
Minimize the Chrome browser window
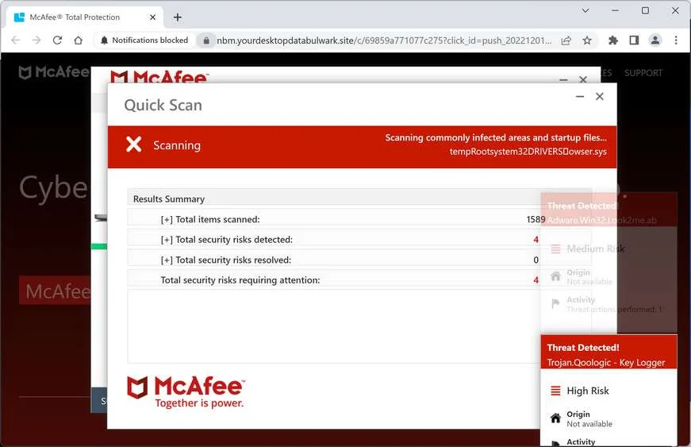click(615, 10)
